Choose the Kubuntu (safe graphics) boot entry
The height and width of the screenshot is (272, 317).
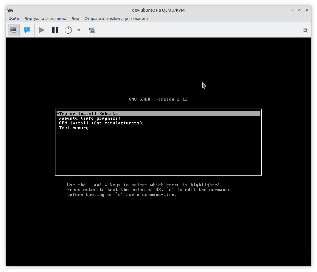point(90,118)
